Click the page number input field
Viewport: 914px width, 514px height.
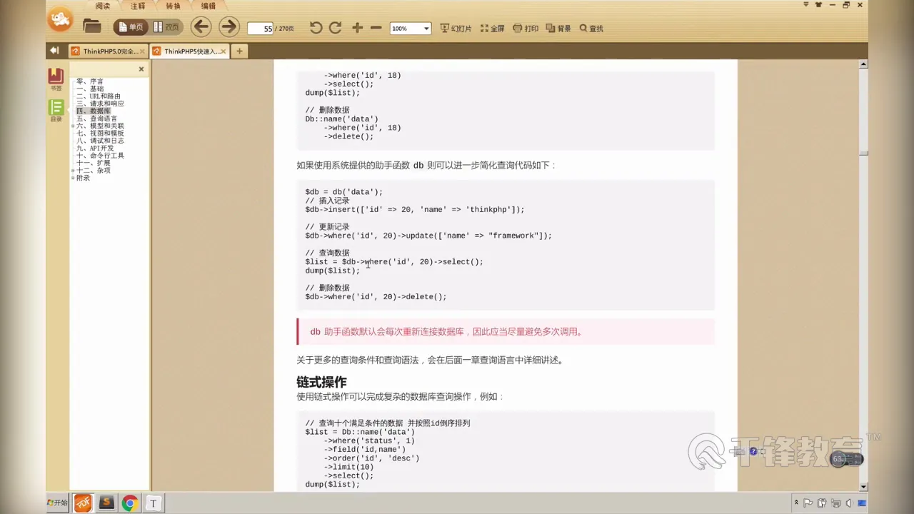pyautogui.click(x=261, y=29)
